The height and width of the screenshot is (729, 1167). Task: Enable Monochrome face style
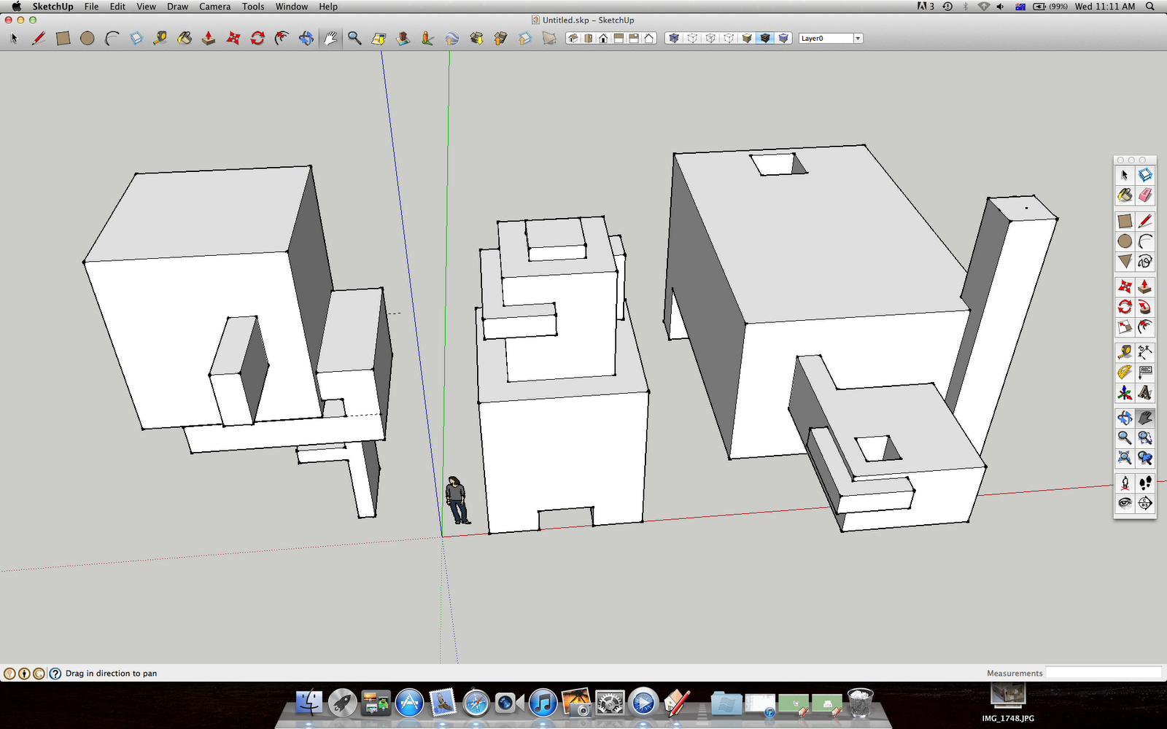783,38
